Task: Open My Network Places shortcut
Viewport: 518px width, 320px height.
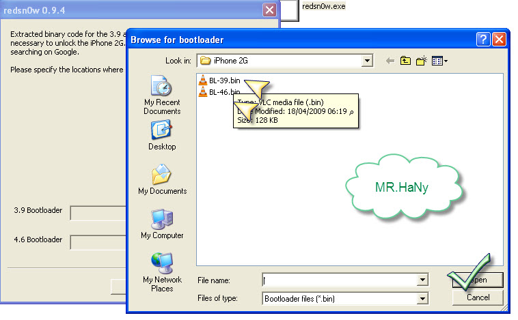Action: [x=162, y=272]
